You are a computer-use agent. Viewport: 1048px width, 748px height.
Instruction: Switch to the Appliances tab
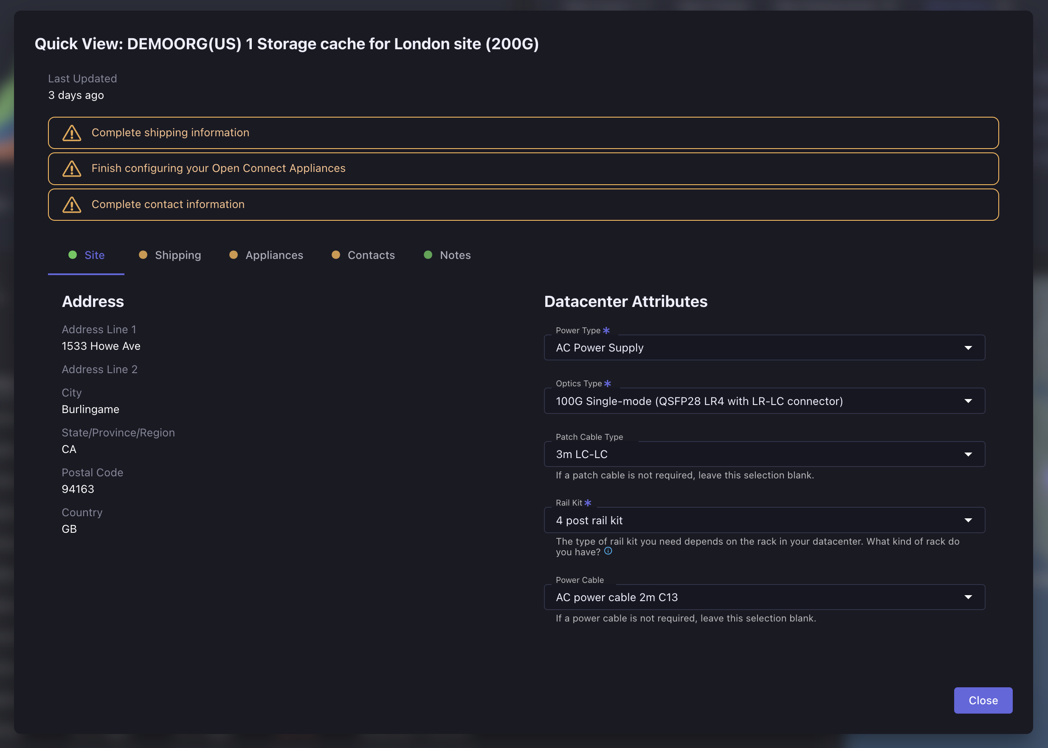coord(266,255)
